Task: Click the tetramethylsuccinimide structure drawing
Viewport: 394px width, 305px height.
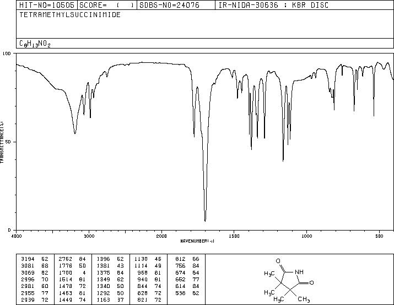Action: click(x=288, y=280)
